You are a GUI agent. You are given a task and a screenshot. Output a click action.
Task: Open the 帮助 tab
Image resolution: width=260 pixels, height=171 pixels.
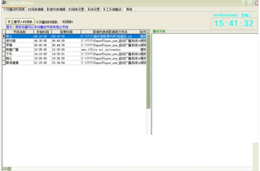click(x=129, y=9)
